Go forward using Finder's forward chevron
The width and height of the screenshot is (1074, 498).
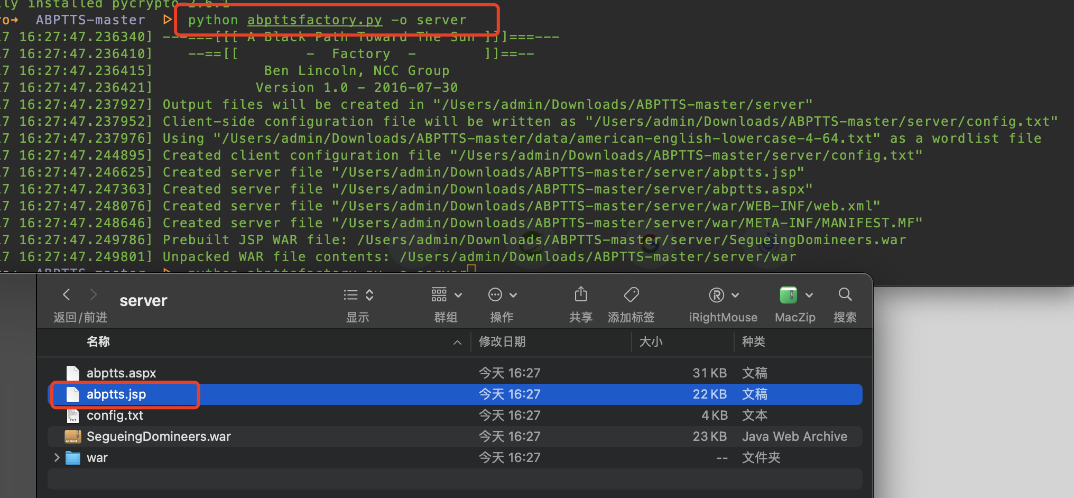(x=94, y=294)
